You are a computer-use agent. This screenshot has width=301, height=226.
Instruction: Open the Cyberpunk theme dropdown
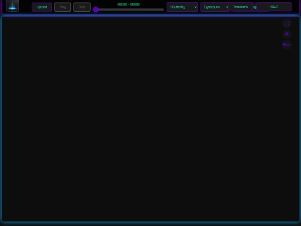[215, 7]
